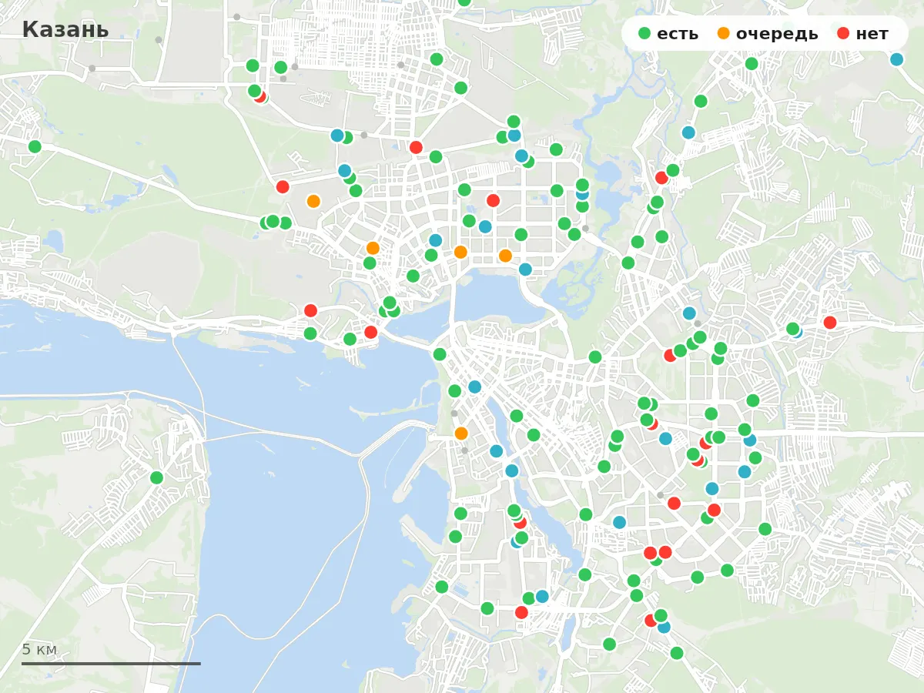Click the isolated green marker at far-west edge
The width and height of the screenshot is (924, 693).
coord(35,146)
